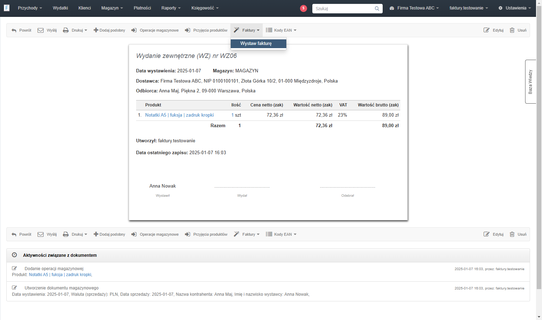Click the top toolbar Powrót arrow icon
This screenshot has width=542, height=320.
click(14, 31)
